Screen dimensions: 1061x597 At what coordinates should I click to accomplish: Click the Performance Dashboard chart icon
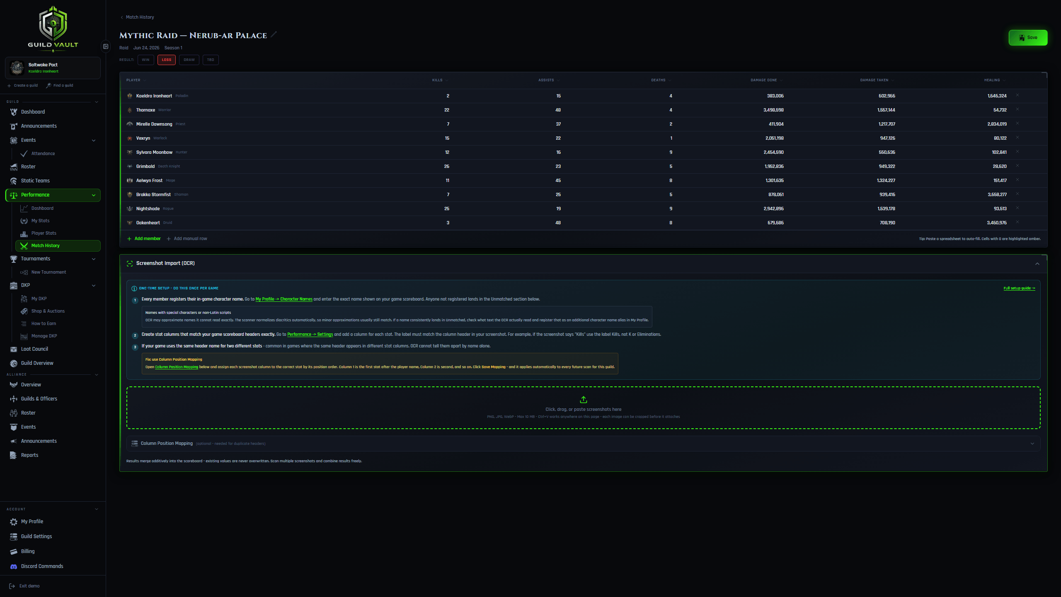point(24,208)
